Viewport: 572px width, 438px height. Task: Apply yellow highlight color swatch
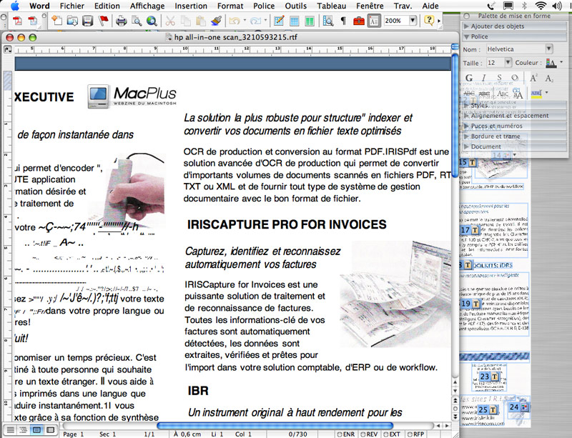(x=536, y=94)
